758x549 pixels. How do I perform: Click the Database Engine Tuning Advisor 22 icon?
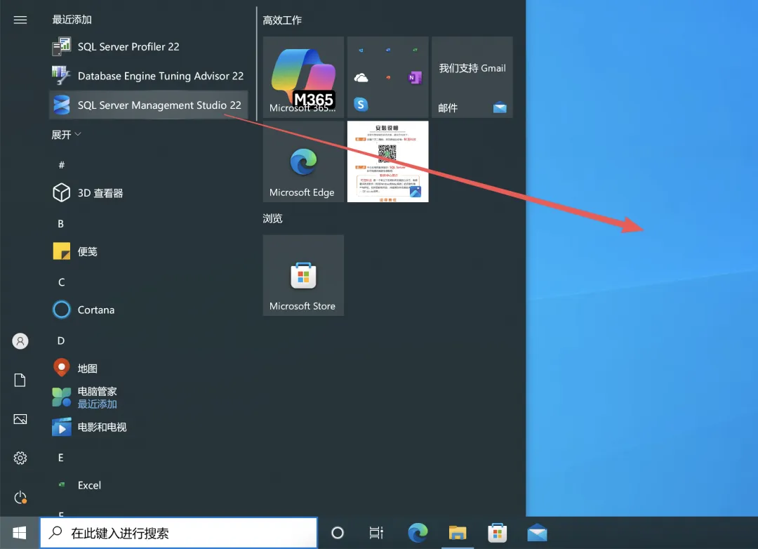pos(61,75)
